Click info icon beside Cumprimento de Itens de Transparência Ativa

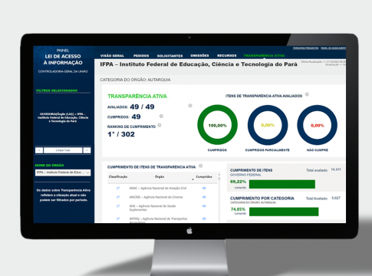click(x=201, y=166)
